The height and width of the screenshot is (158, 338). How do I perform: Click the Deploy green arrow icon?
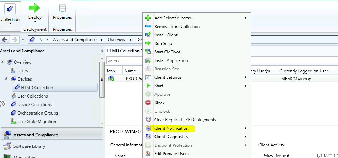click(35, 8)
